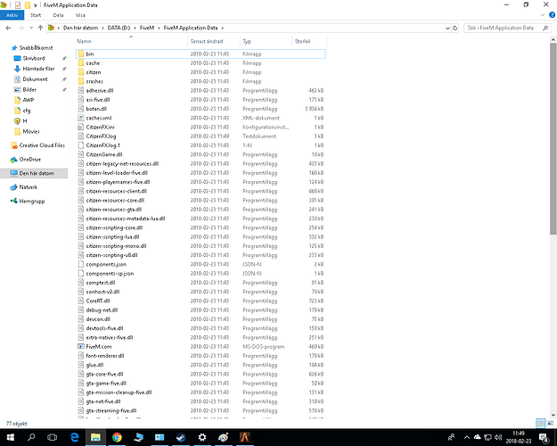Image resolution: width=557 pixels, height=446 pixels.
Task: Go up one folder level
Action: (x=40, y=28)
